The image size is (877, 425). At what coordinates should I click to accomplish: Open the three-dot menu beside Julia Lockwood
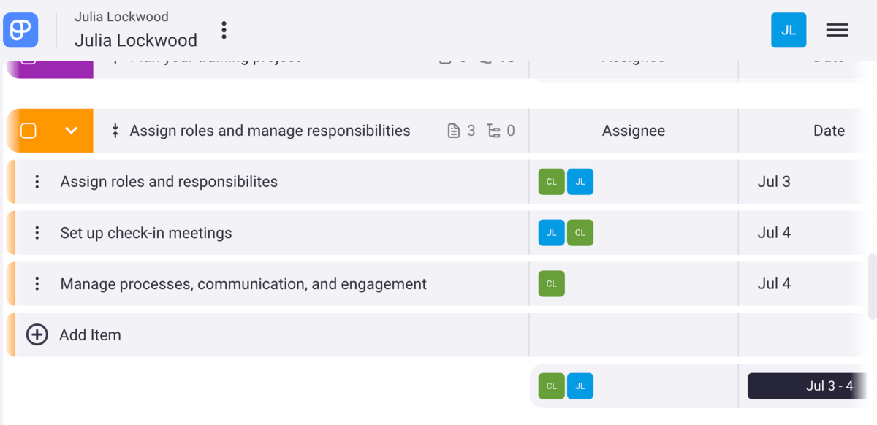click(223, 30)
